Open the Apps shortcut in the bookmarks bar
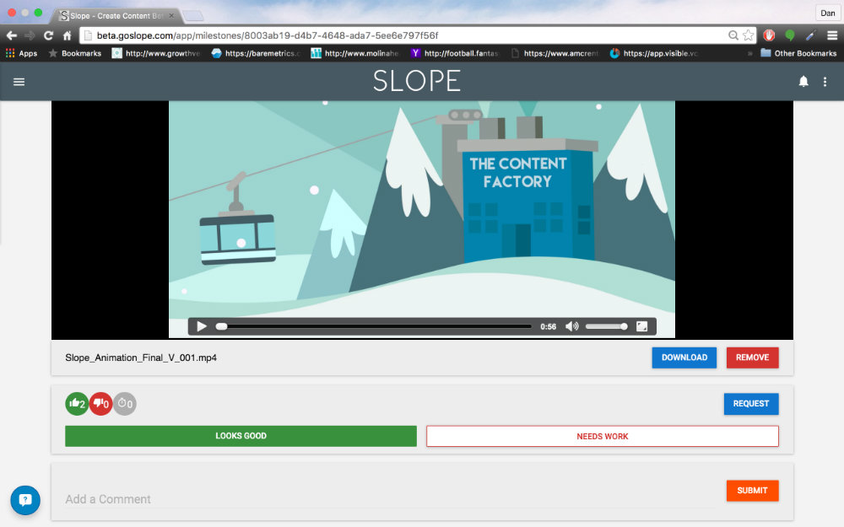844x527 pixels. tap(21, 52)
